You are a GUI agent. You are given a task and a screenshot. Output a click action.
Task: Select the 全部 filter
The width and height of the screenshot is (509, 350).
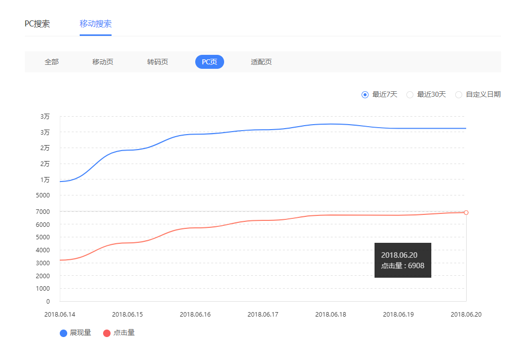(51, 62)
